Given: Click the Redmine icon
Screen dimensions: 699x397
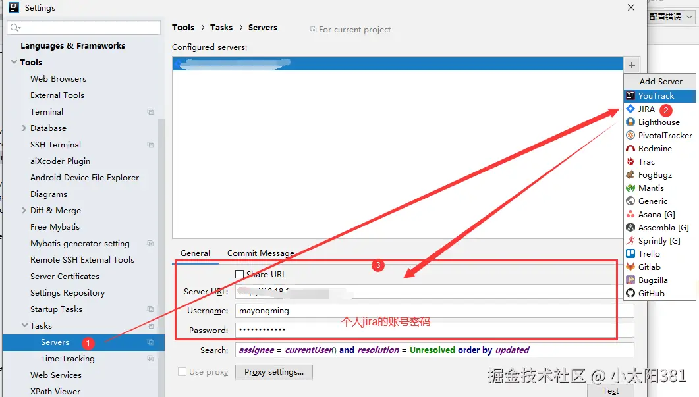Looking at the screenshot, I should pyautogui.click(x=630, y=148).
